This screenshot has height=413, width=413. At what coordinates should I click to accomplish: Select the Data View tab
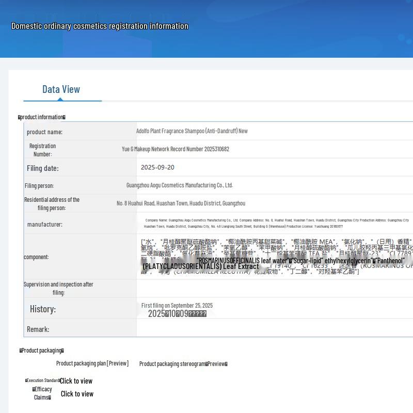click(61, 89)
